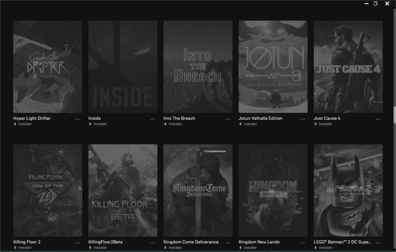This screenshot has height=252, width=396.
Task: Install Into The Breach via Instalar link
Action: [x=173, y=124]
